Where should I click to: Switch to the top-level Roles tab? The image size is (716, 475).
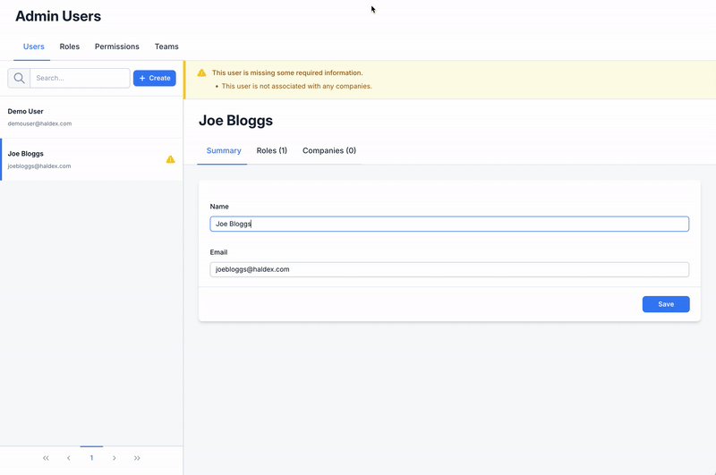tap(70, 47)
